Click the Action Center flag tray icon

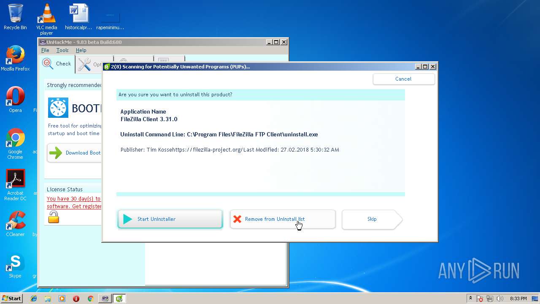click(x=480, y=299)
